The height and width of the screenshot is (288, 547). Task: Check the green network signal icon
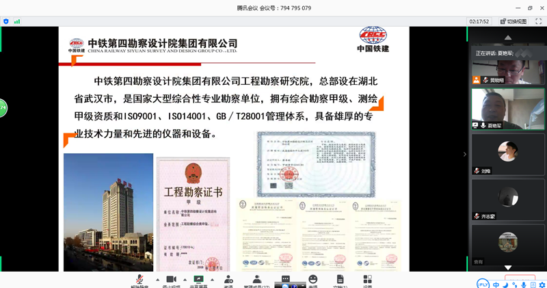click(x=16, y=21)
